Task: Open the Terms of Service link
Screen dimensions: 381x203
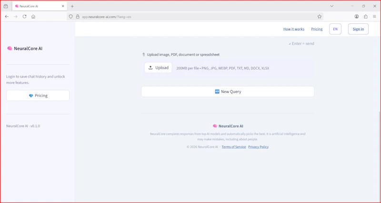Action: (x=234, y=147)
